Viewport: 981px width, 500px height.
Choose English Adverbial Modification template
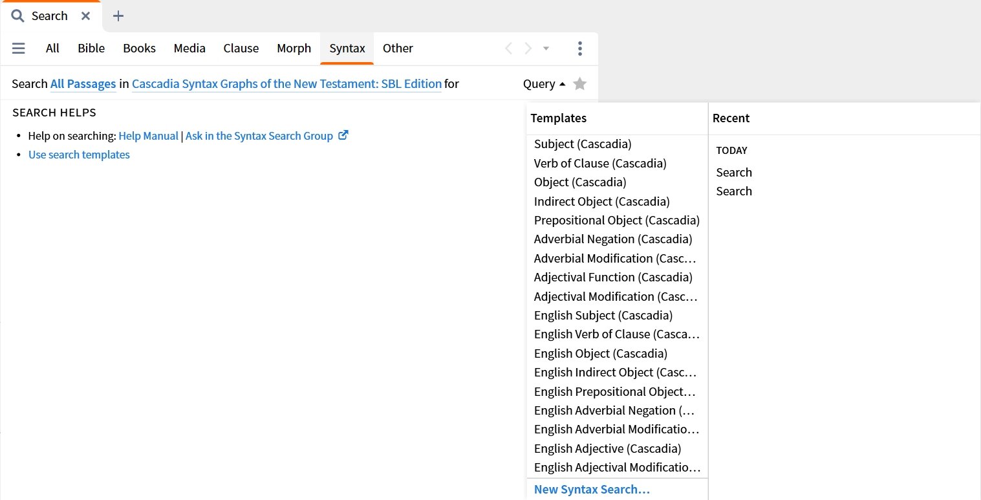pos(617,429)
